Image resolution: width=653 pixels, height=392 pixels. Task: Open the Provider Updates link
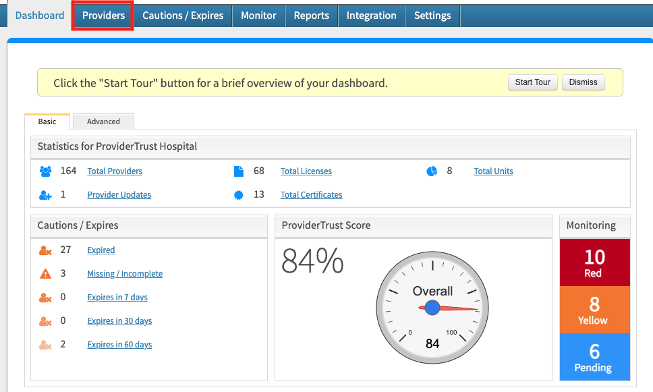119,195
